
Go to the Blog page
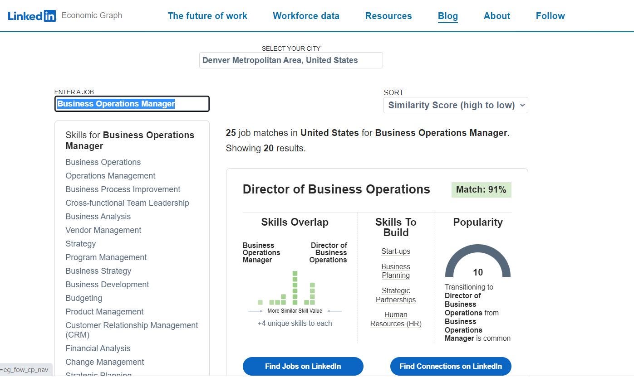(x=447, y=16)
